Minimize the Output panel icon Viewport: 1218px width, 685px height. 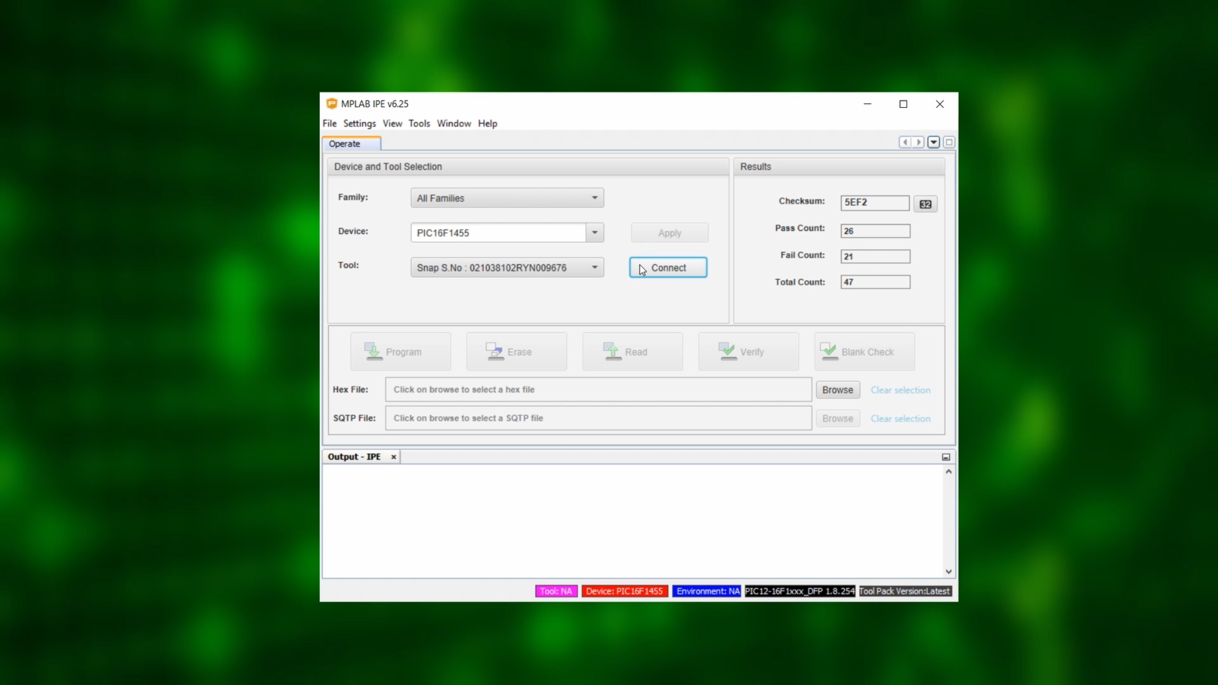tap(946, 457)
